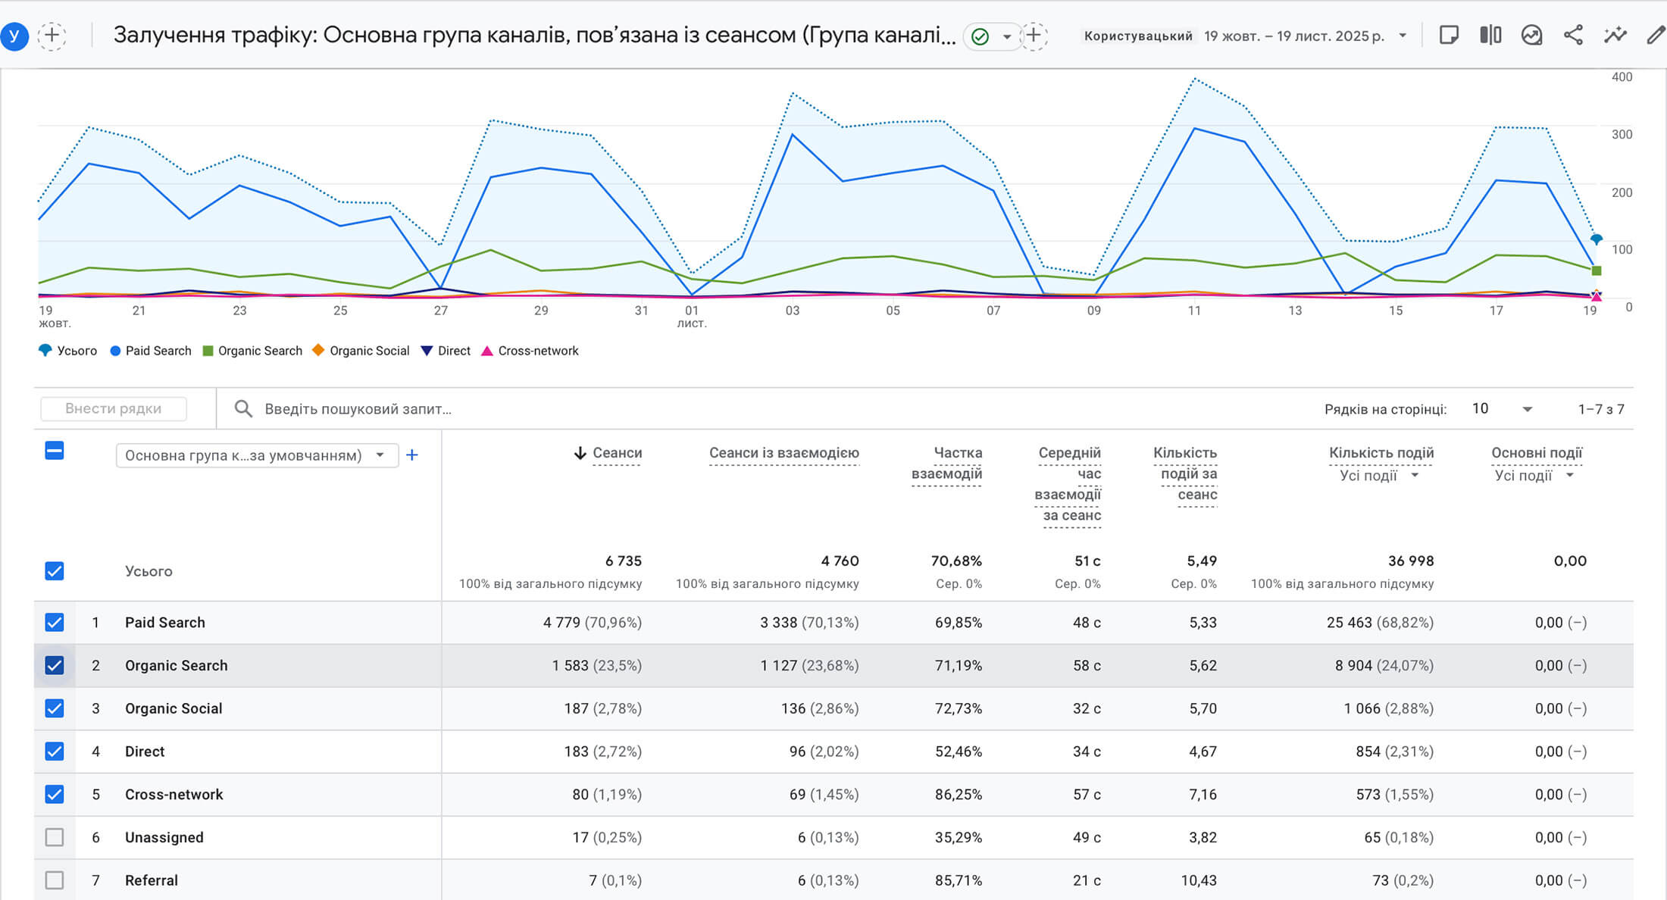Check the Unassigned row checkbox
The width and height of the screenshot is (1667, 900).
(55, 837)
